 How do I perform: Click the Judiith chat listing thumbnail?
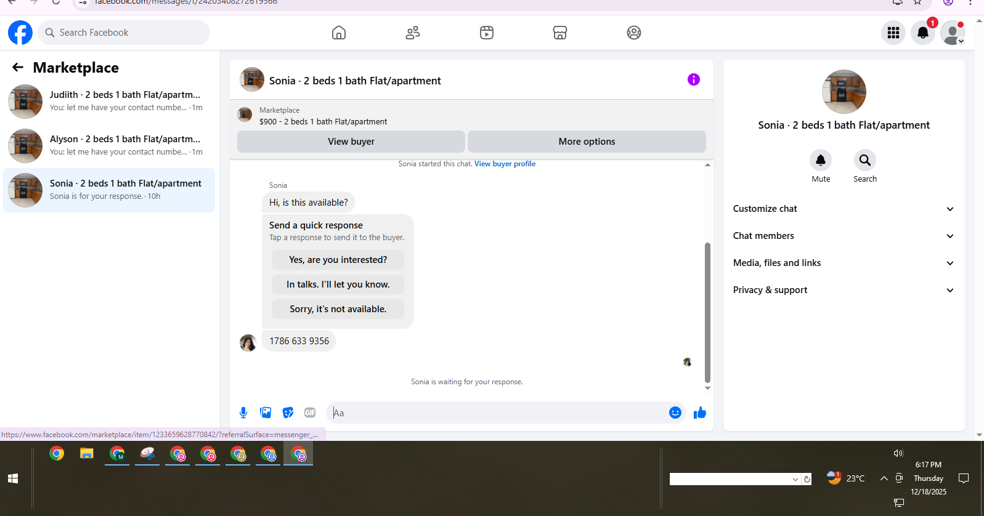point(25,102)
